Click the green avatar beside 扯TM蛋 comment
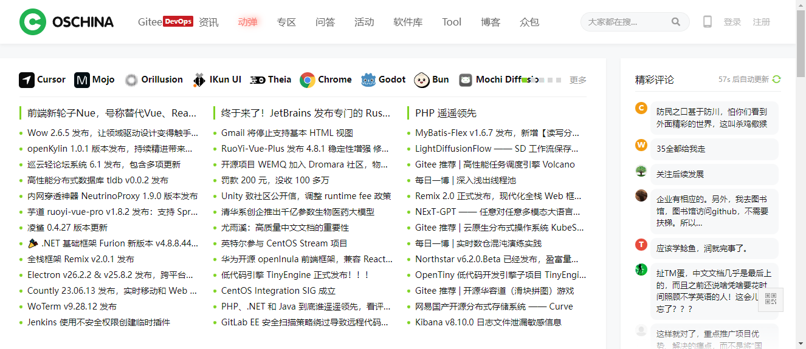Viewport: 806px width, 349px height. tap(641, 269)
